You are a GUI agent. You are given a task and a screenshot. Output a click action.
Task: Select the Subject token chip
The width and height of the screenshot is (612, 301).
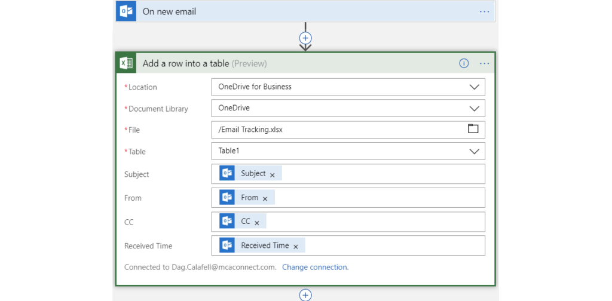pos(250,174)
